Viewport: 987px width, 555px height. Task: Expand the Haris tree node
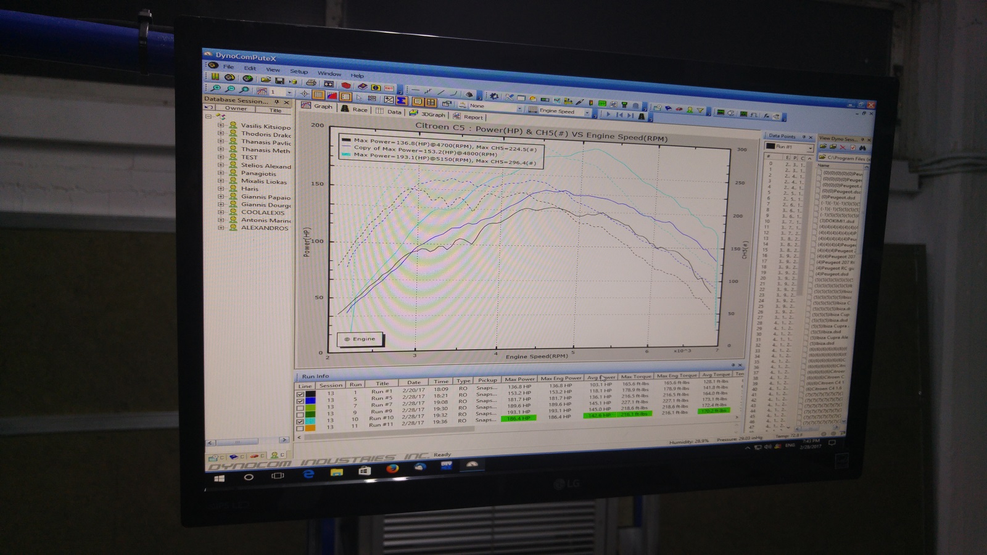220,188
